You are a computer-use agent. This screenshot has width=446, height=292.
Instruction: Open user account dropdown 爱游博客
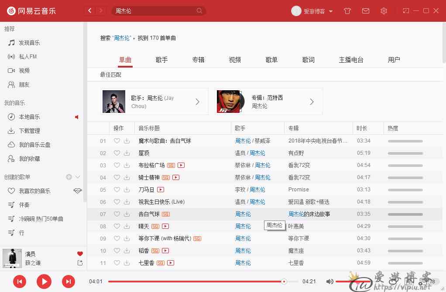[x=318, y=11]
